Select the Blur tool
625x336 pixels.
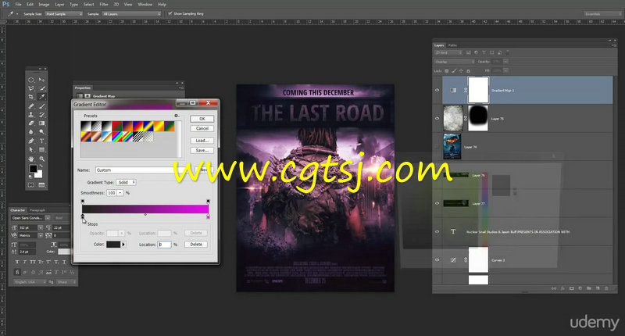coord(31,132)
